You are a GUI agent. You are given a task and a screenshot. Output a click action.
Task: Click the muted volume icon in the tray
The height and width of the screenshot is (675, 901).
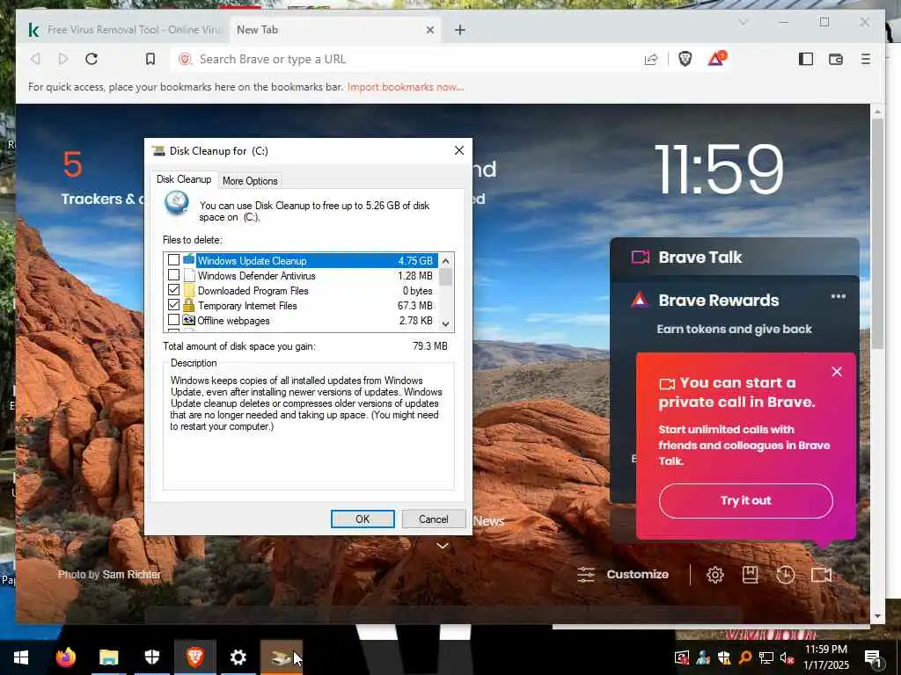click(x=786, y=657)
